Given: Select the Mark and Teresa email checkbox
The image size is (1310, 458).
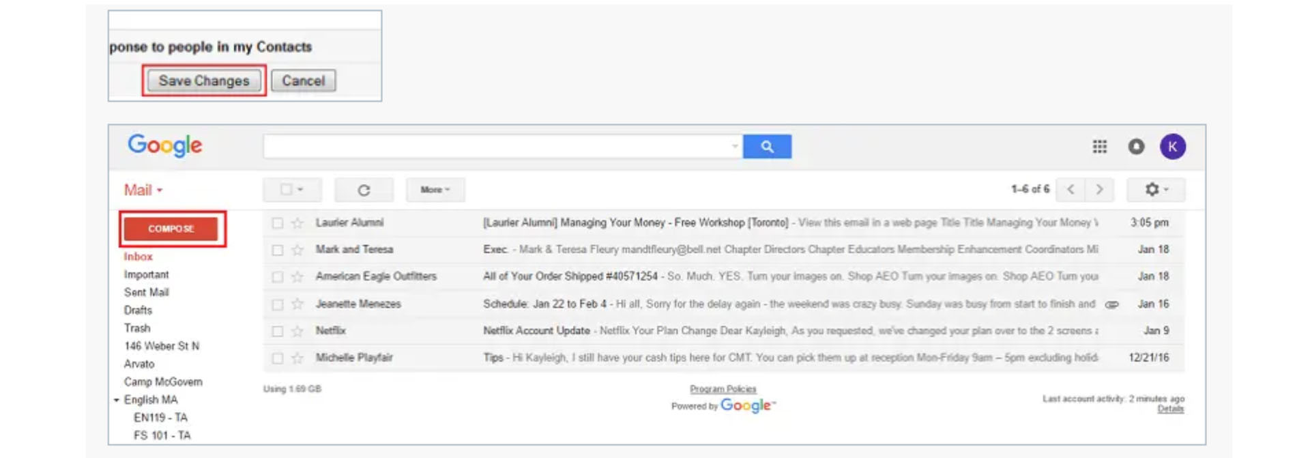Looking at the screenshot, I should 277,251.
